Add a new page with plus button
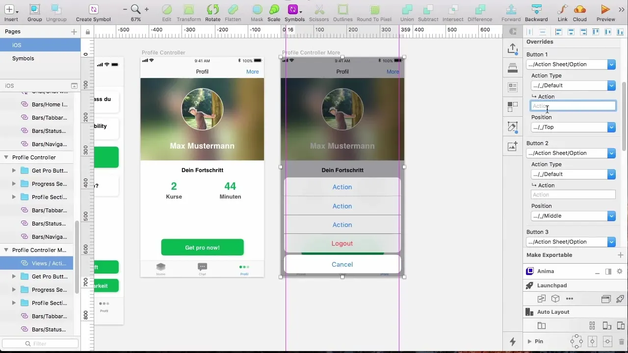 (74, 32)
